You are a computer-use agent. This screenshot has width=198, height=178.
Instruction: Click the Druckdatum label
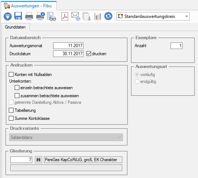(x=20, y=54)
